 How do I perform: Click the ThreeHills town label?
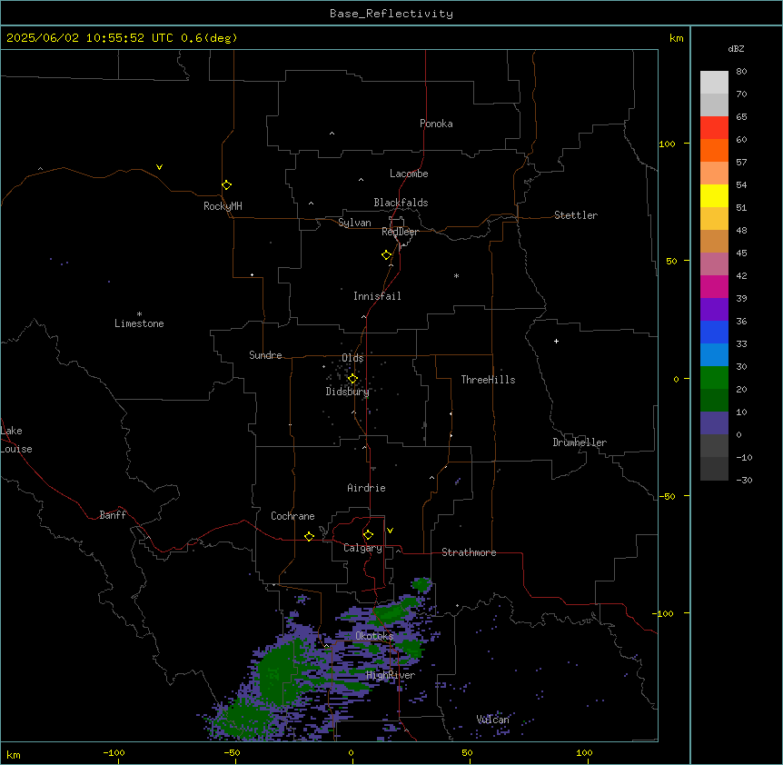pos(488,380)
